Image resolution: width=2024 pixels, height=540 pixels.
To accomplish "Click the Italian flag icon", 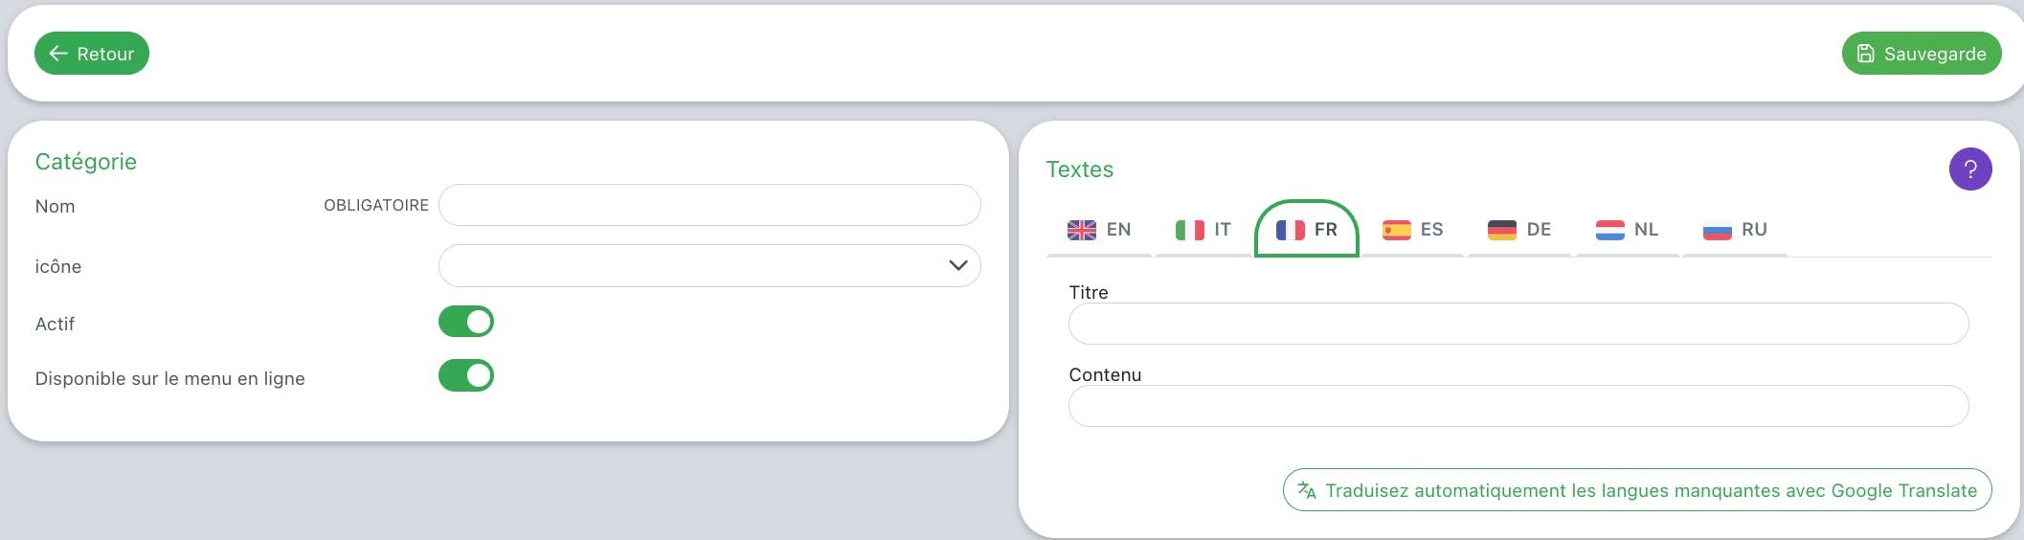I will [1189, 230].
